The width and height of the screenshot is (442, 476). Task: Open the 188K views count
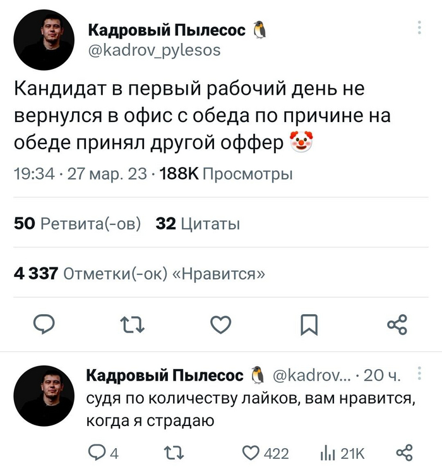(226, 174)
